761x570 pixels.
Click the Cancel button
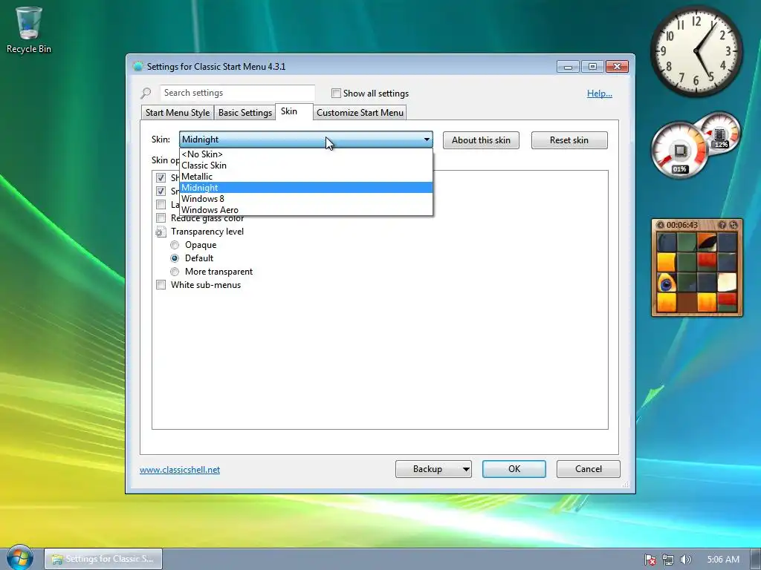click(589, 469)
